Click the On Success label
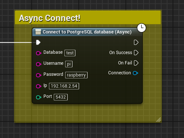Screen dimensions: 184x138 click(x=121, y=53)
